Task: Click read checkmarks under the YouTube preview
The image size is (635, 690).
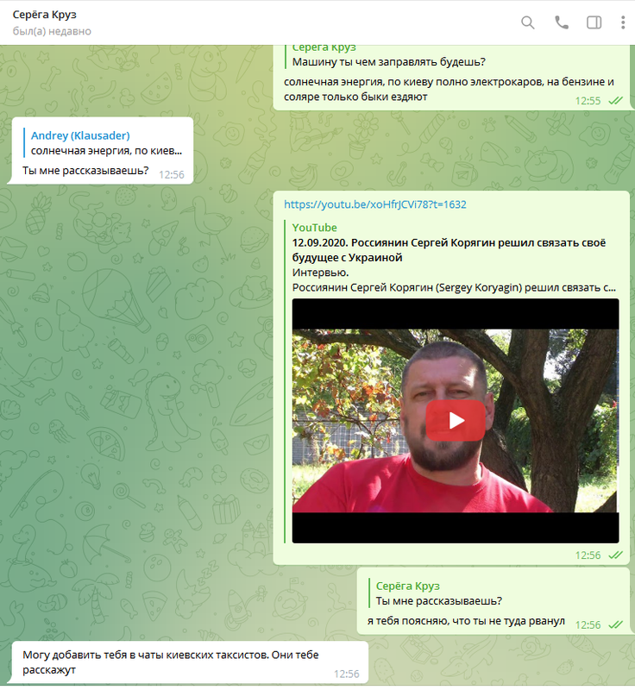Action: click(616, 555)
